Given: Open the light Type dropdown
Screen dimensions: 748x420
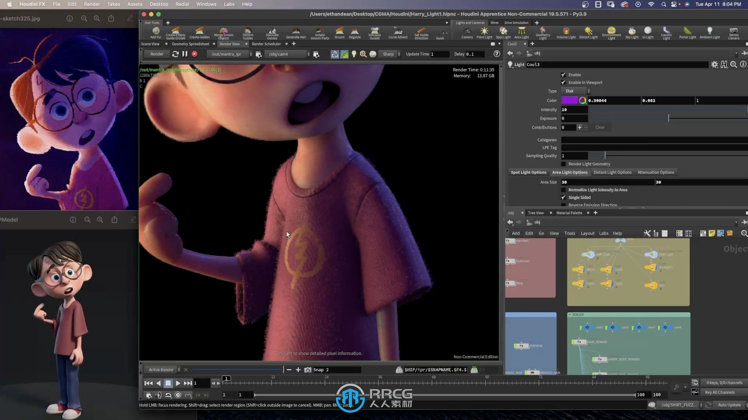Looking at the screenshot, I should tap(576, 91).
